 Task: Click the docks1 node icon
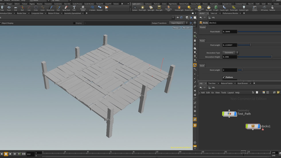pos(253,126)
